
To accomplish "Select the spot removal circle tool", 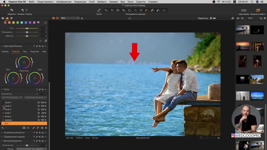I will (x=141, y=10).
